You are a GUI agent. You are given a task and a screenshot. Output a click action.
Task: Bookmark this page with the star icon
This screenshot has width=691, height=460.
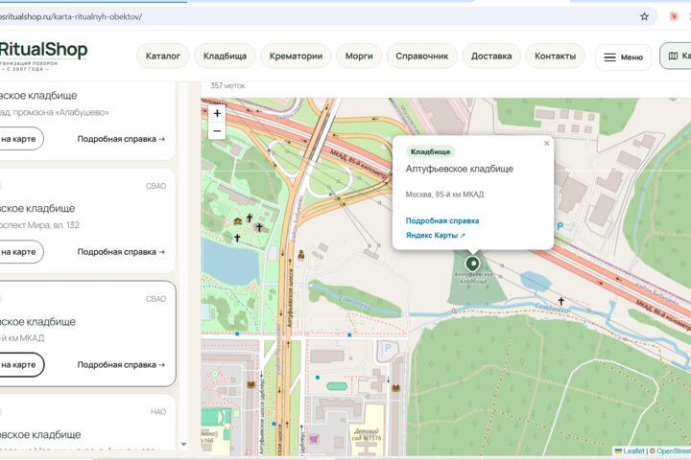pyautogui.click(x=644, y=16)
